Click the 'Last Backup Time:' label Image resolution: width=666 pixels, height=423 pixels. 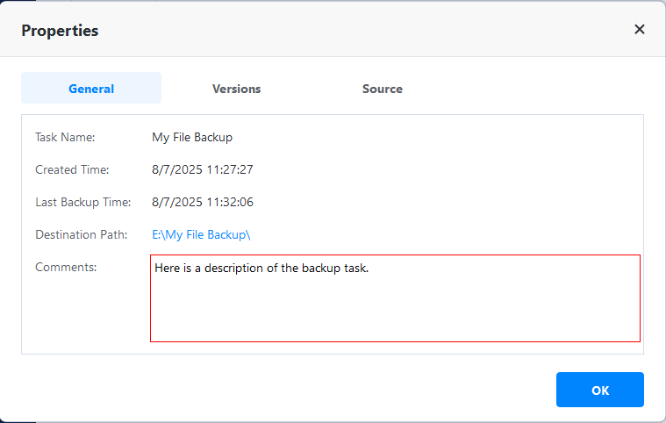coord(82,202)
